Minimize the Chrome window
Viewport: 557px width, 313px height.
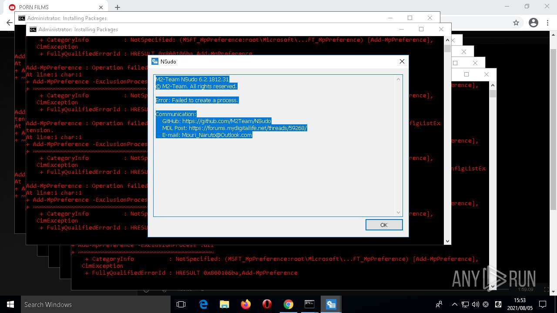pos(507,7)
